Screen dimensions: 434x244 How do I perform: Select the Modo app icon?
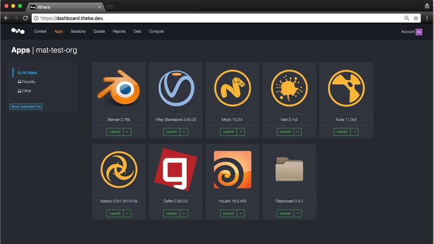[233, 89]
